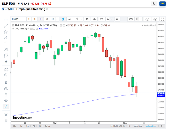Click the back arrow in left sidebar
Screen dimensions: 170x129
coord(6,62)
